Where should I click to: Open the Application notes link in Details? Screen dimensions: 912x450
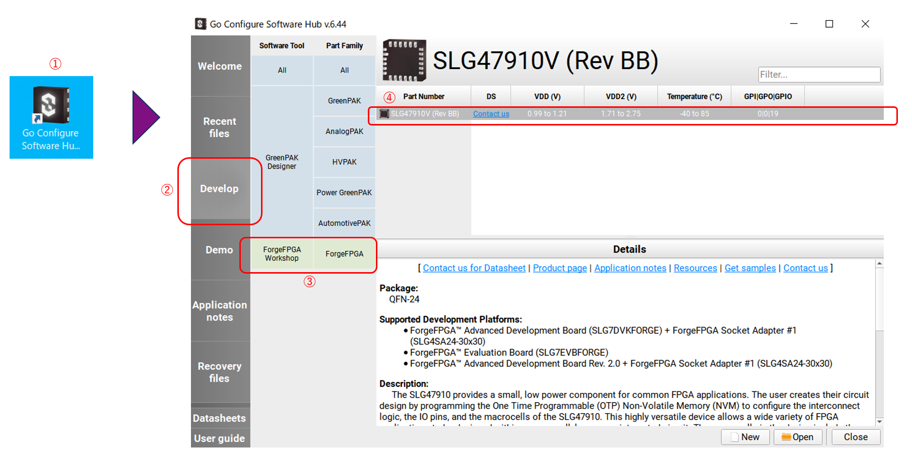pos(630,268)
